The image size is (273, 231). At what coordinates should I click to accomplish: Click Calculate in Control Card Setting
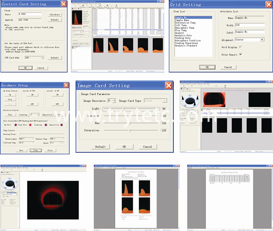55,15
